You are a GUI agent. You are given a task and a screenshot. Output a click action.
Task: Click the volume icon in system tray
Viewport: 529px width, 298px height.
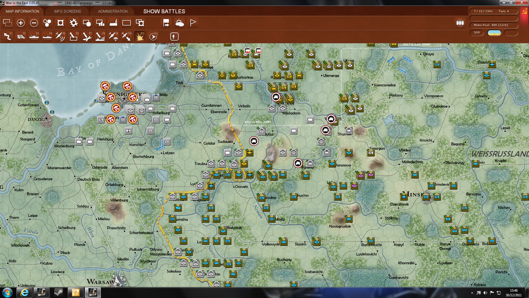click(485, 293)
